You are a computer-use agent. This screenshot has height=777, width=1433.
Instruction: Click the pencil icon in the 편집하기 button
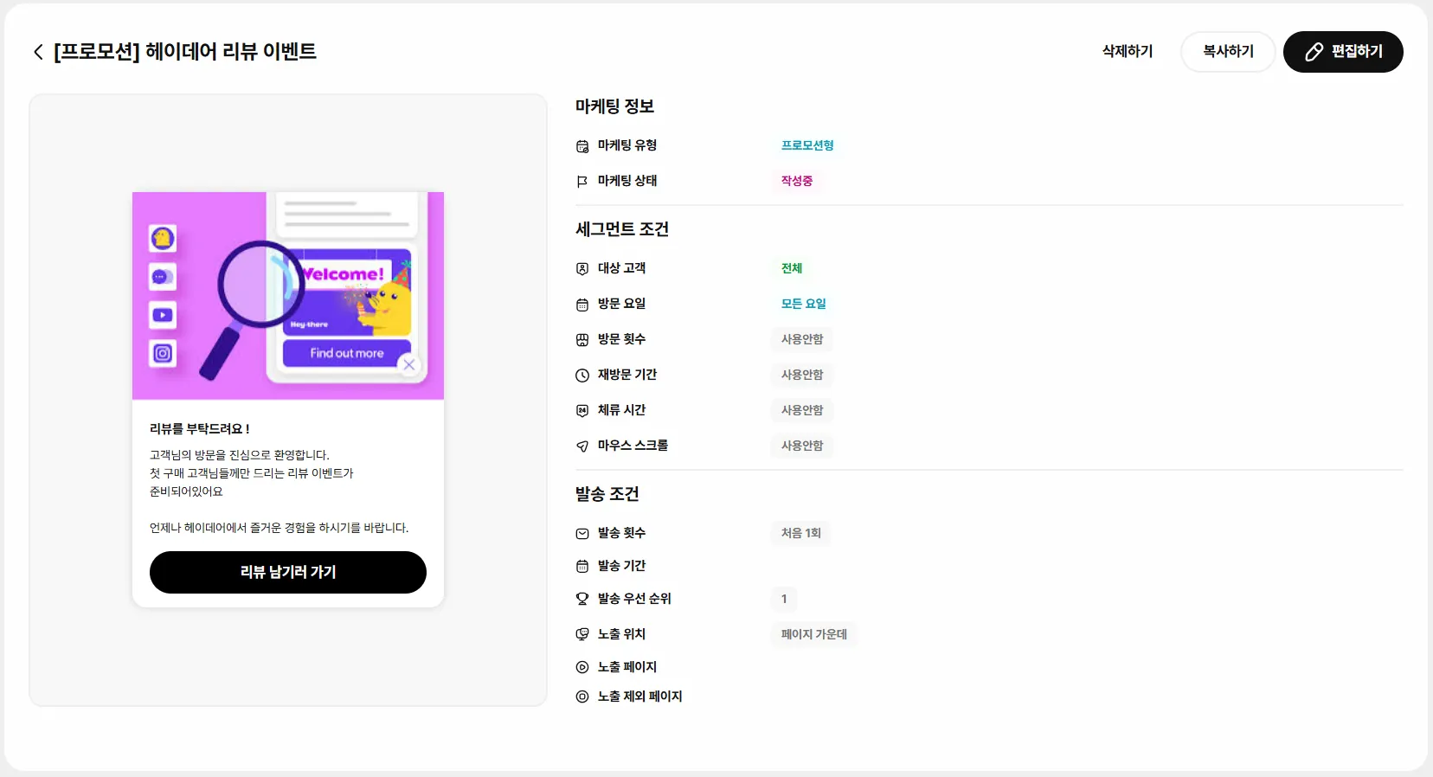tap(1314, 52)
